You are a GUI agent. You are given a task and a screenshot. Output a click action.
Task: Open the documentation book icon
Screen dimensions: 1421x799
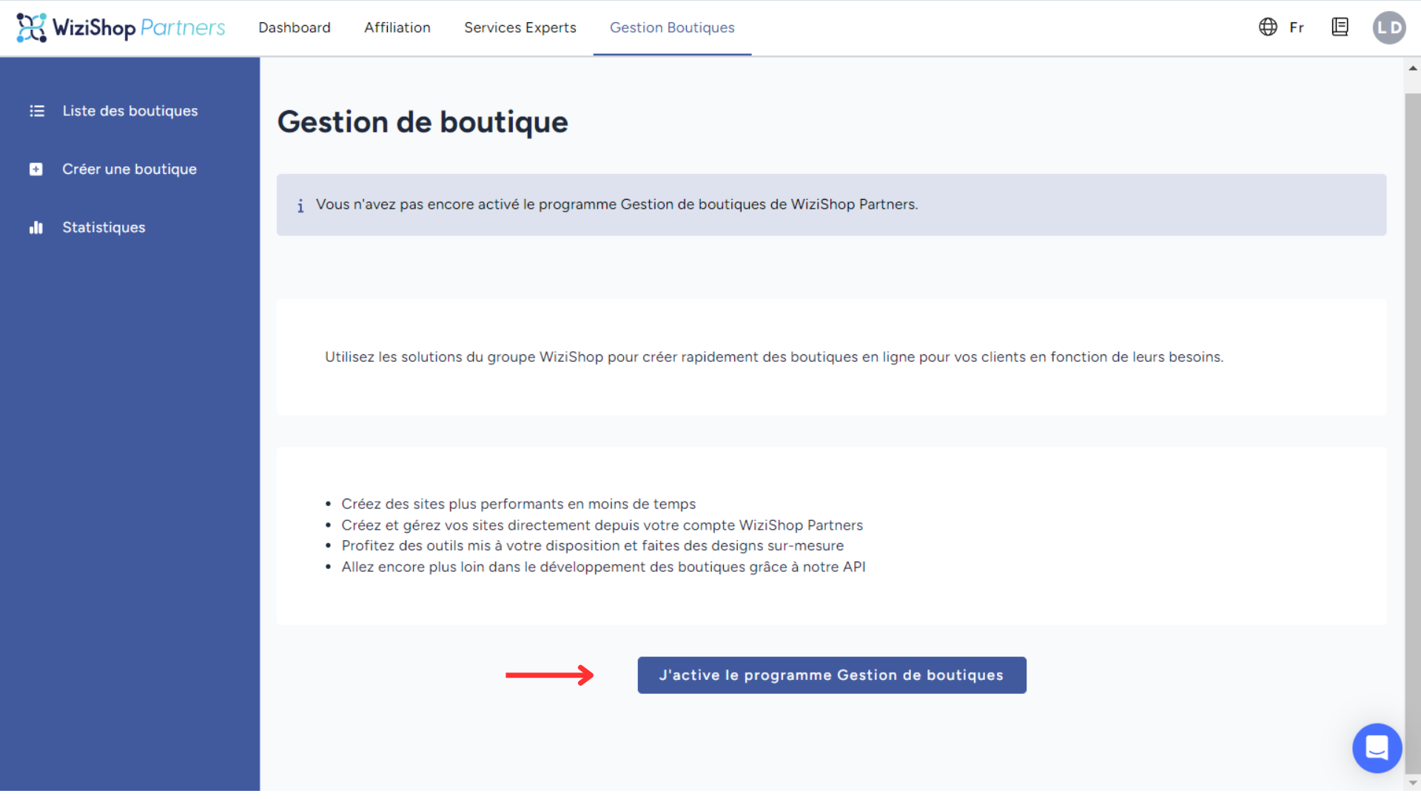1340,27
